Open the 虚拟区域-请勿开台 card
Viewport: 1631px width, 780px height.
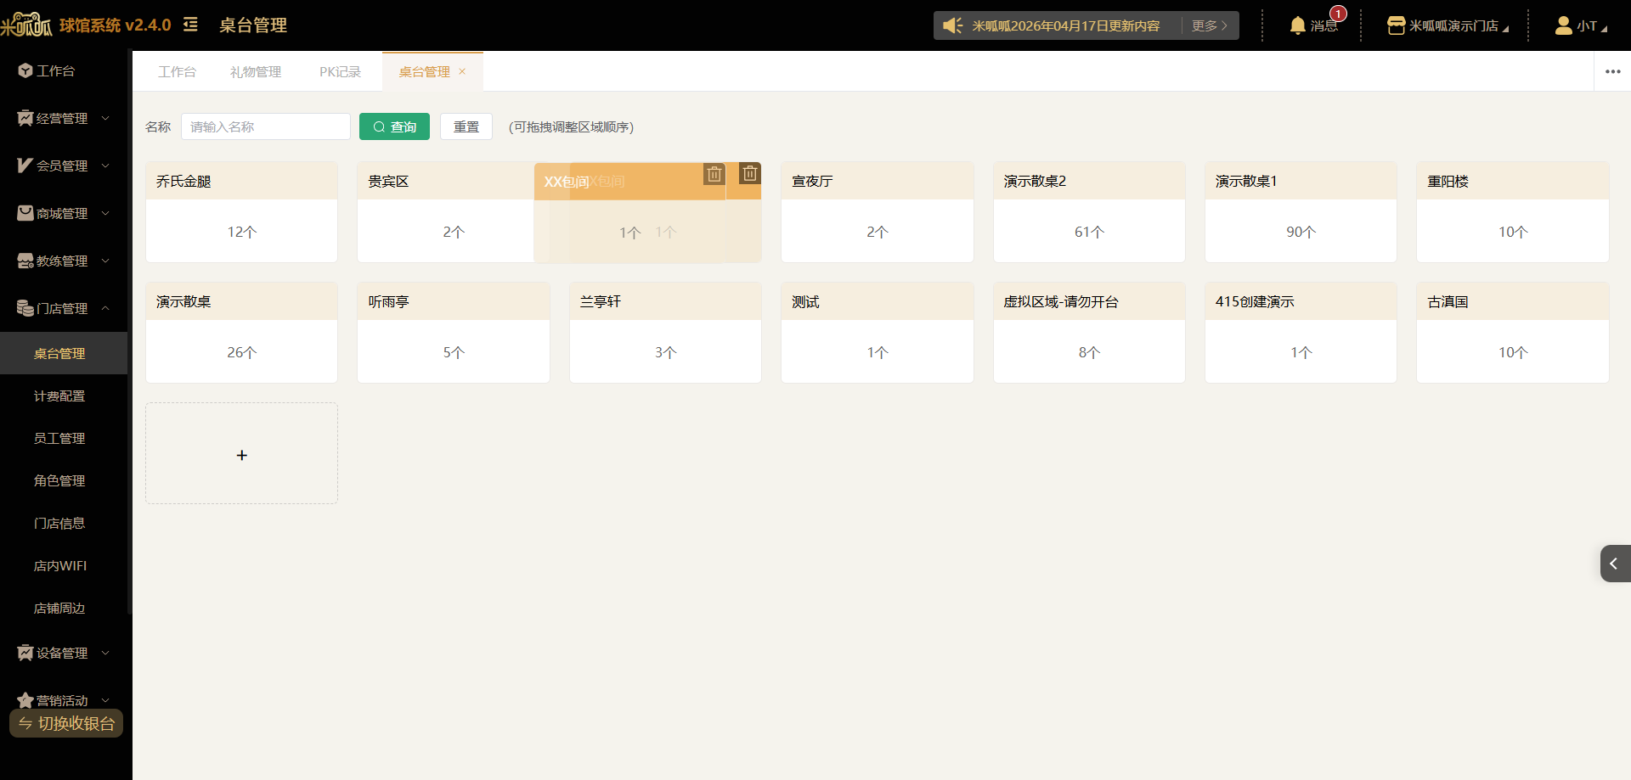[x=1089, y=333]
